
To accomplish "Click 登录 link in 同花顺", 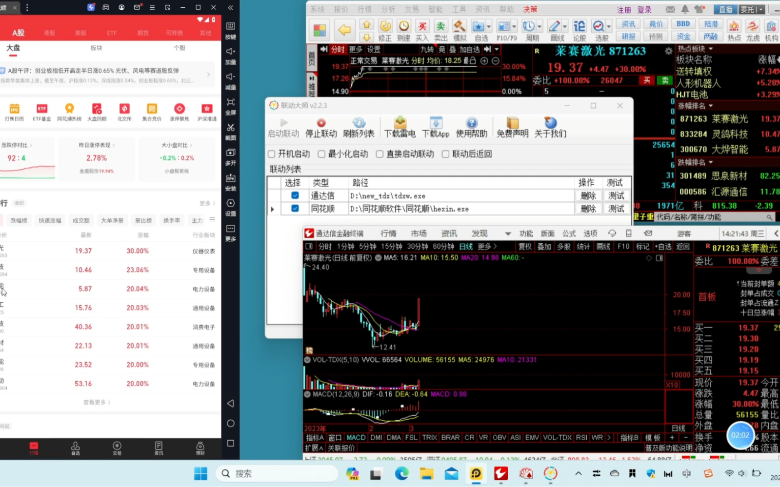I will (644, 10).
